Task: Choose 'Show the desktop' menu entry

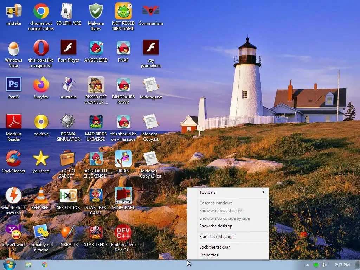Action: (228, 226)
